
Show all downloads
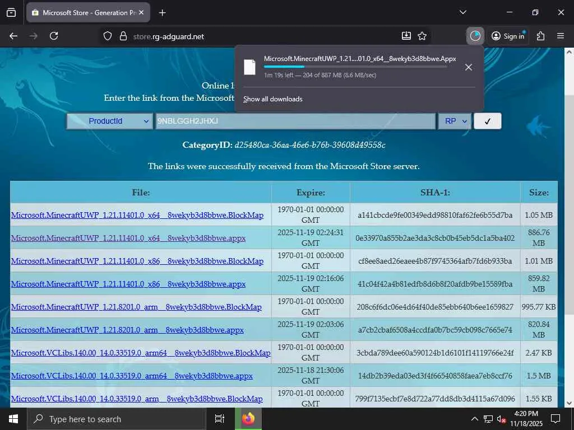pyautogui.click(x=273, y=99)
